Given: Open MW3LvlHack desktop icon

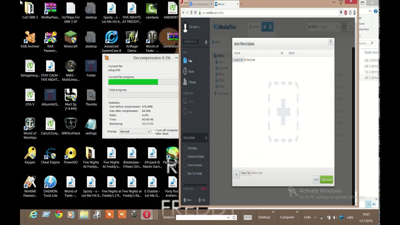Looking at the screenshot, I should pyautogui.click(x=71, y=127).
